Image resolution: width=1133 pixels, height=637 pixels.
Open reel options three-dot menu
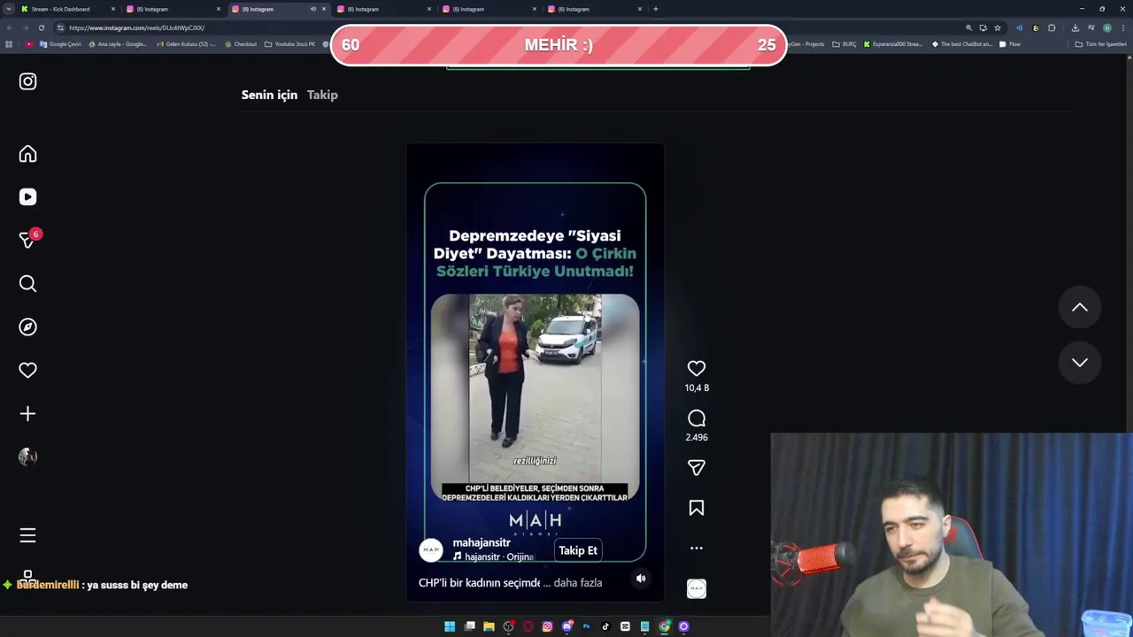[x=697, y=549]
